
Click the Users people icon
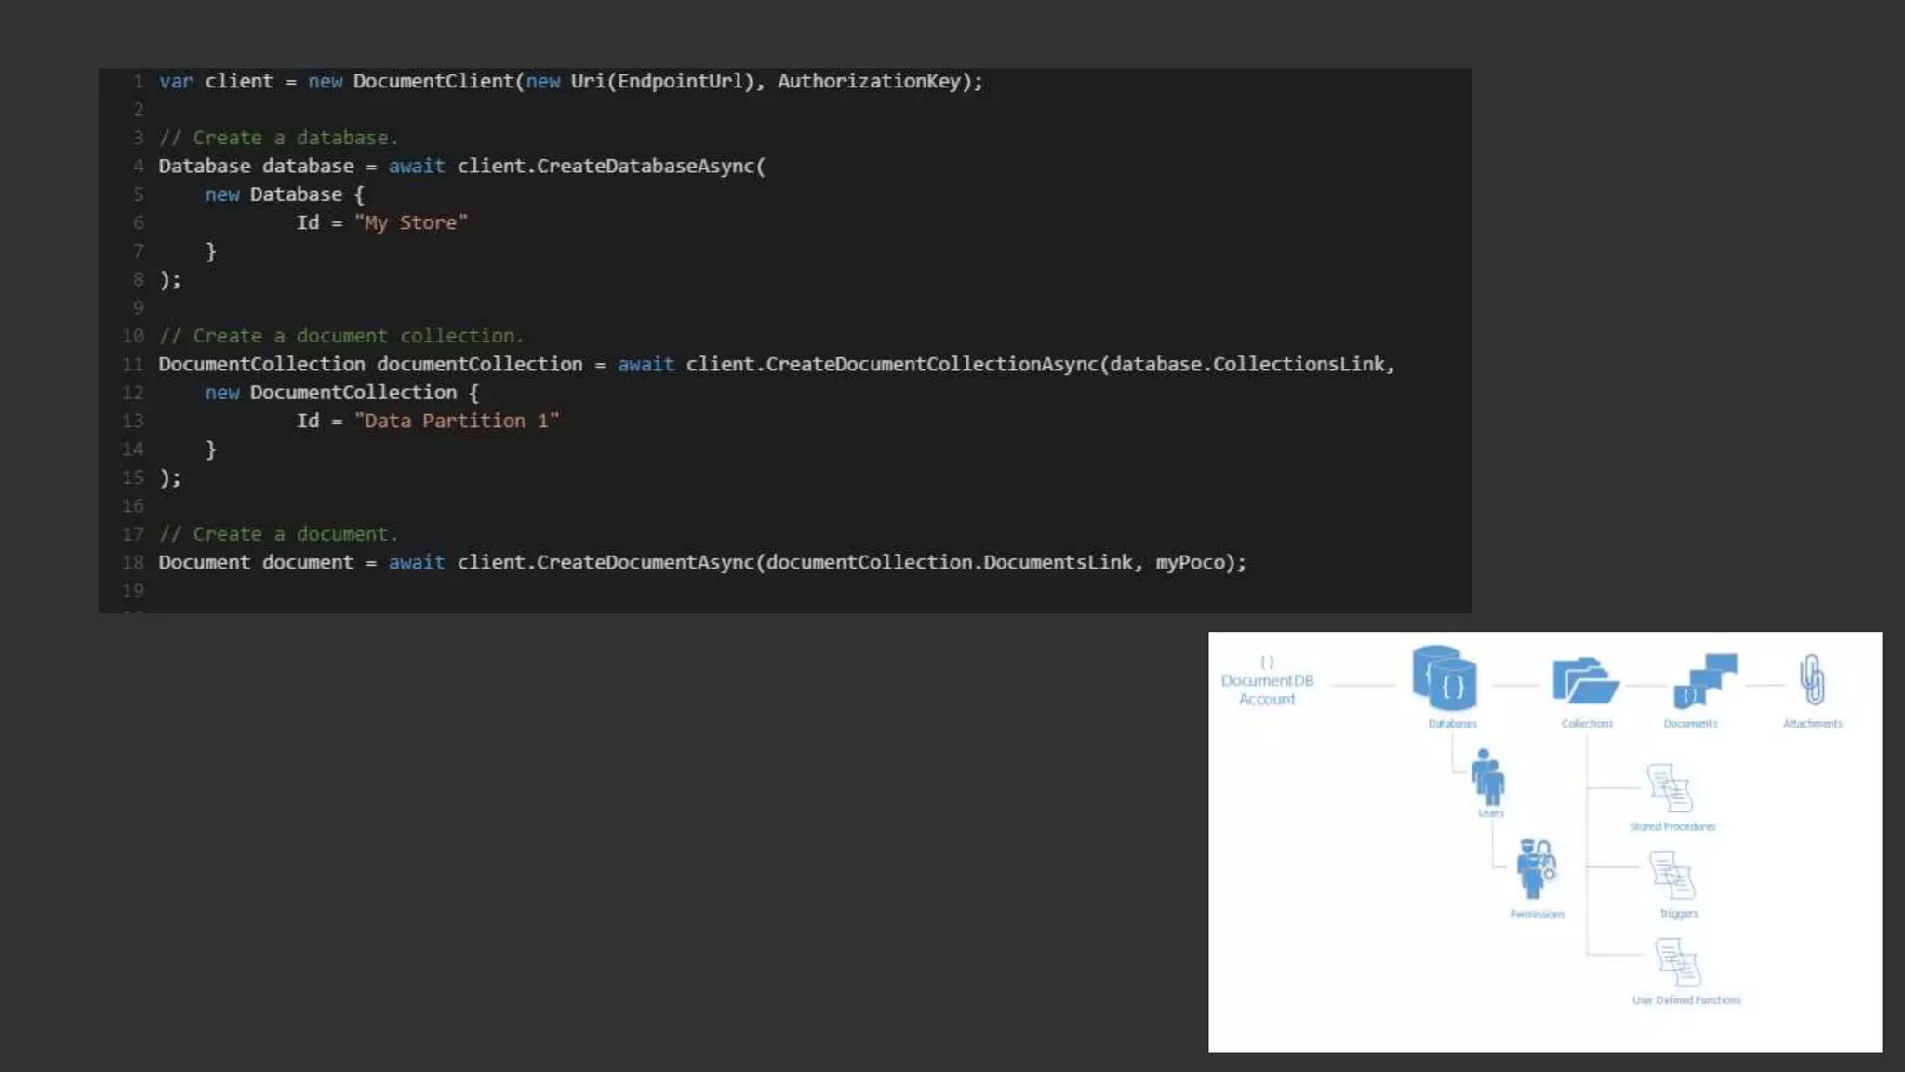click(1487, 777)
